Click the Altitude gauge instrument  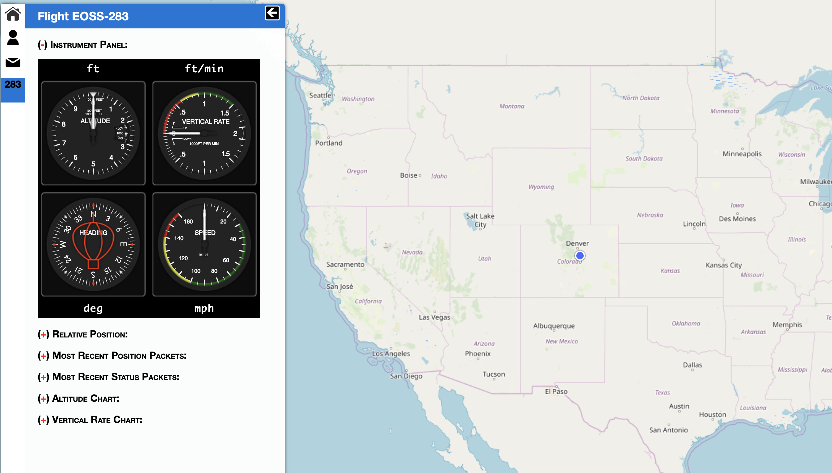click(93, 133)
